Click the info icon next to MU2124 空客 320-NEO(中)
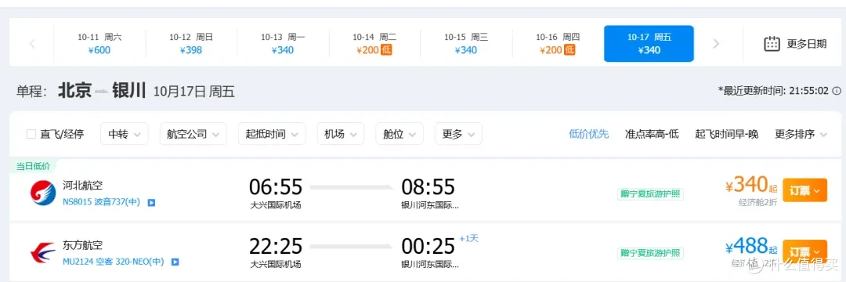The image size is (846, 282). click(175, 262)
